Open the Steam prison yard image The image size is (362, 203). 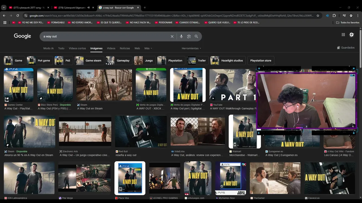pos(104,85)
